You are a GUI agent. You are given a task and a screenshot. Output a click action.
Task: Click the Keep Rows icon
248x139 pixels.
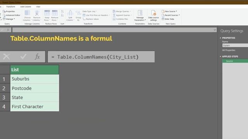click(x=47, y=13)
